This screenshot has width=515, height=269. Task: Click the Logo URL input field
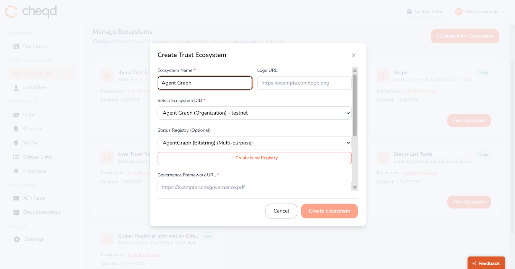click(304, 83)
